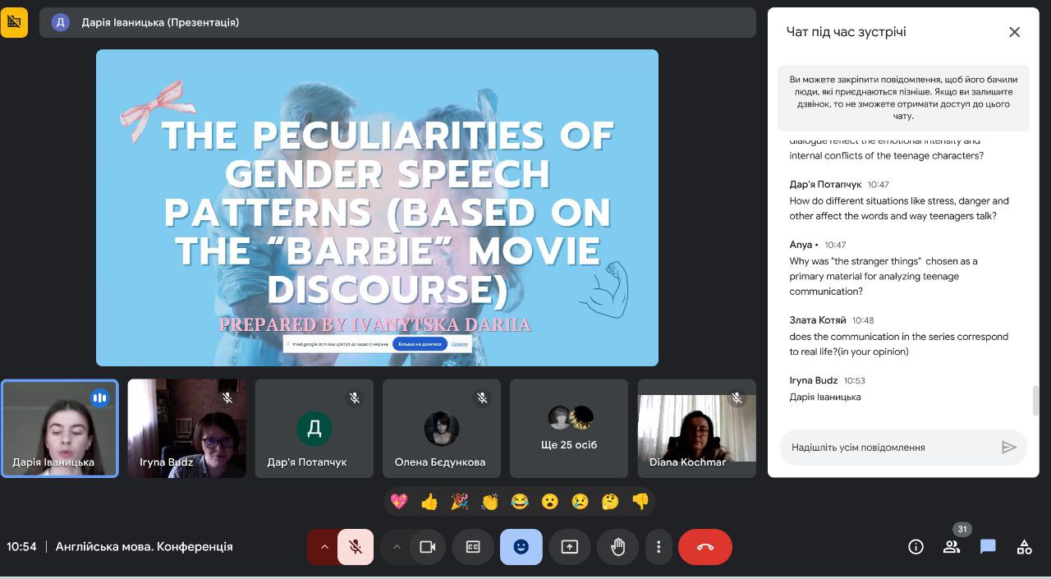Screen dimensions: 1051x579
Task: Select Diana Kochmar's video tile
Action: [697, 428]
